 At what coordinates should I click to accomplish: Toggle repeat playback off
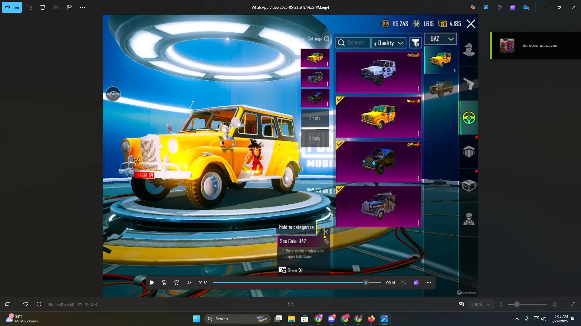coord(404,283)
